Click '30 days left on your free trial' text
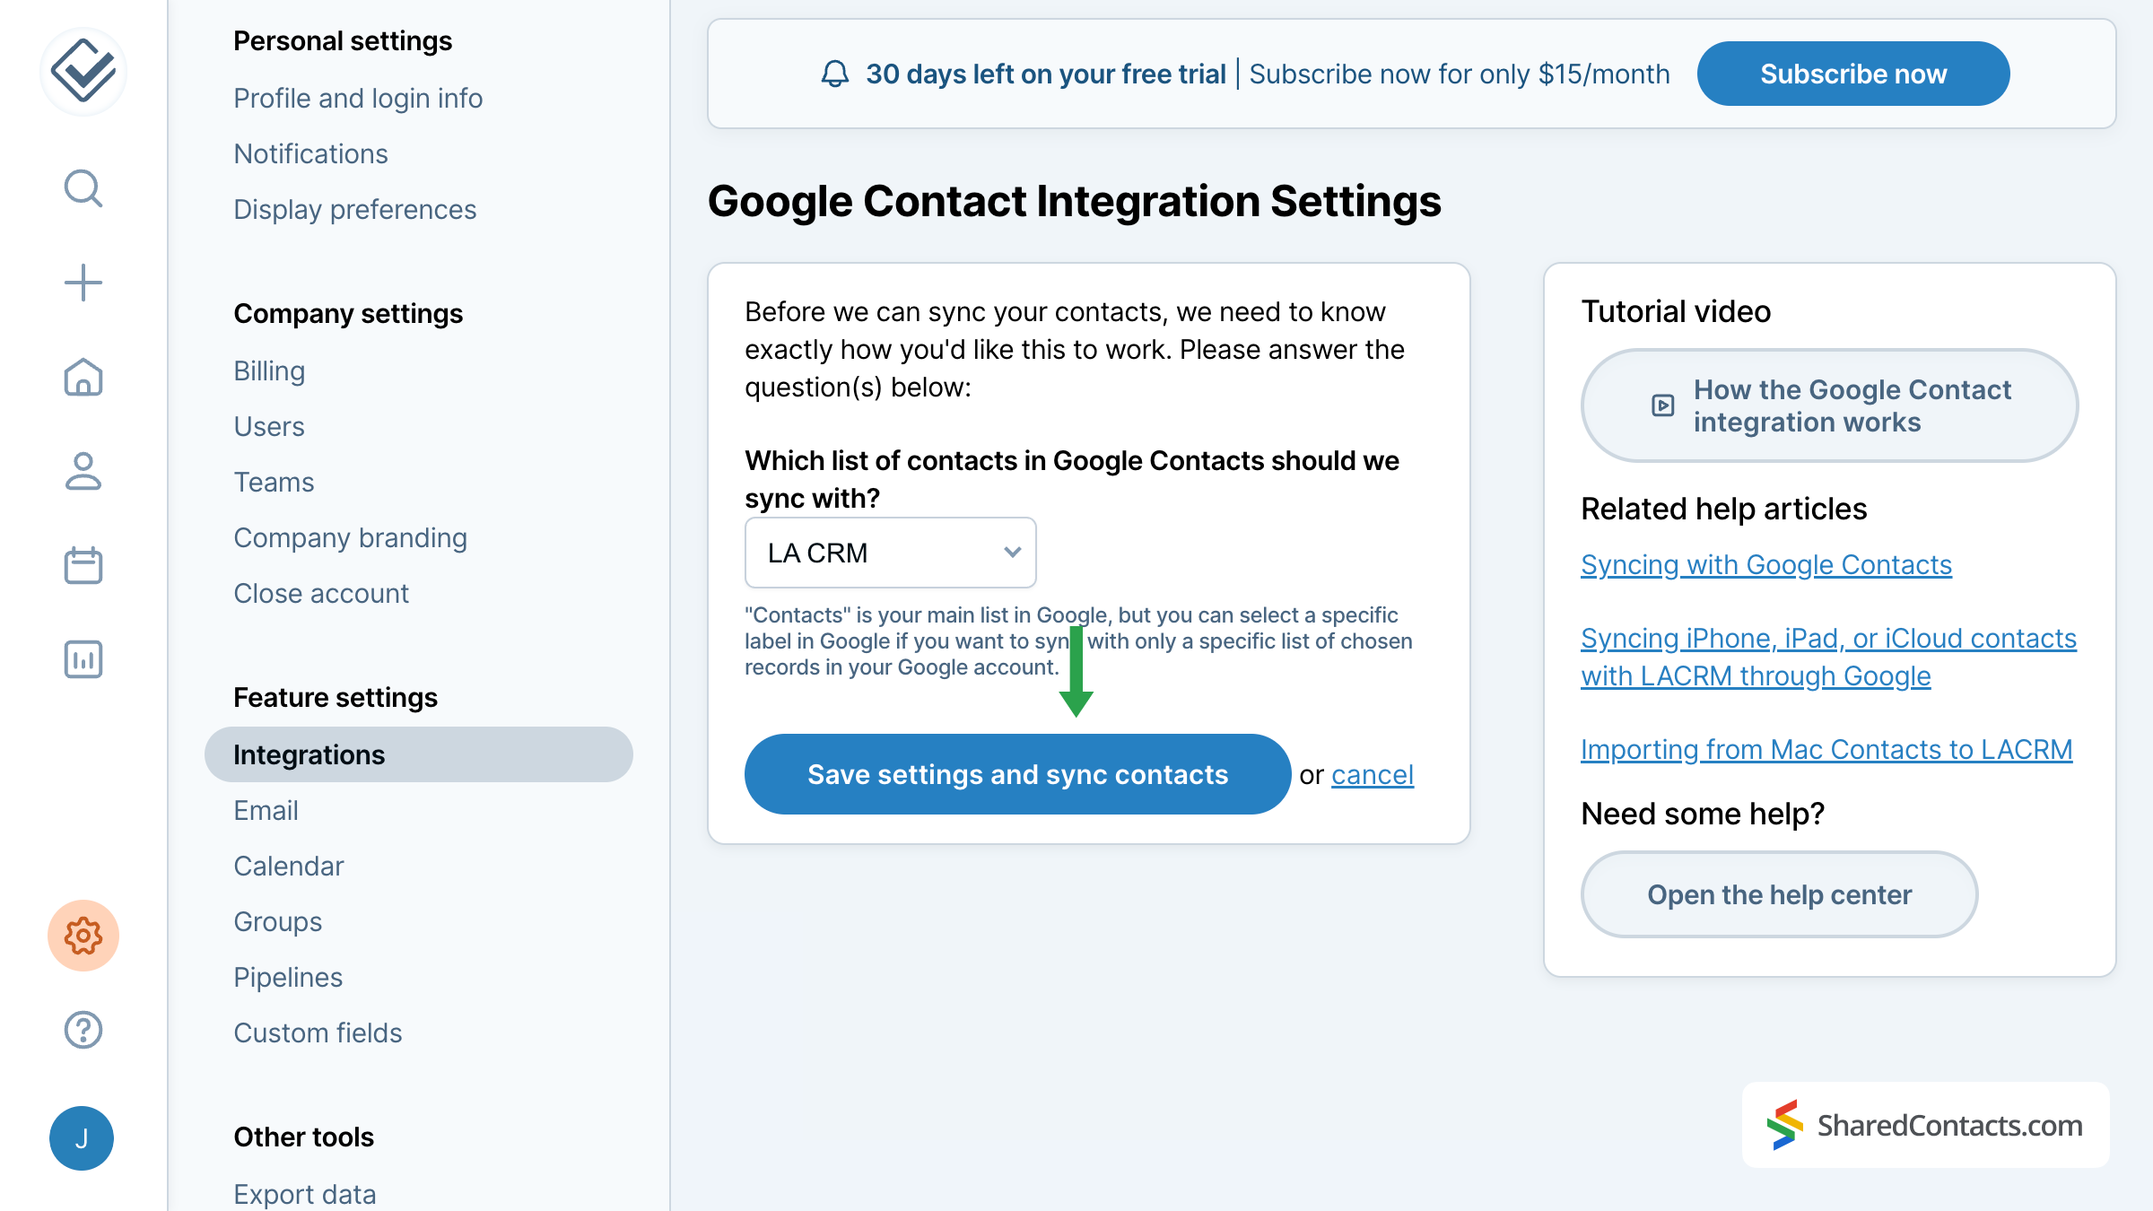Viewport: 2153px width, 1211px height. click(1045, 74)
